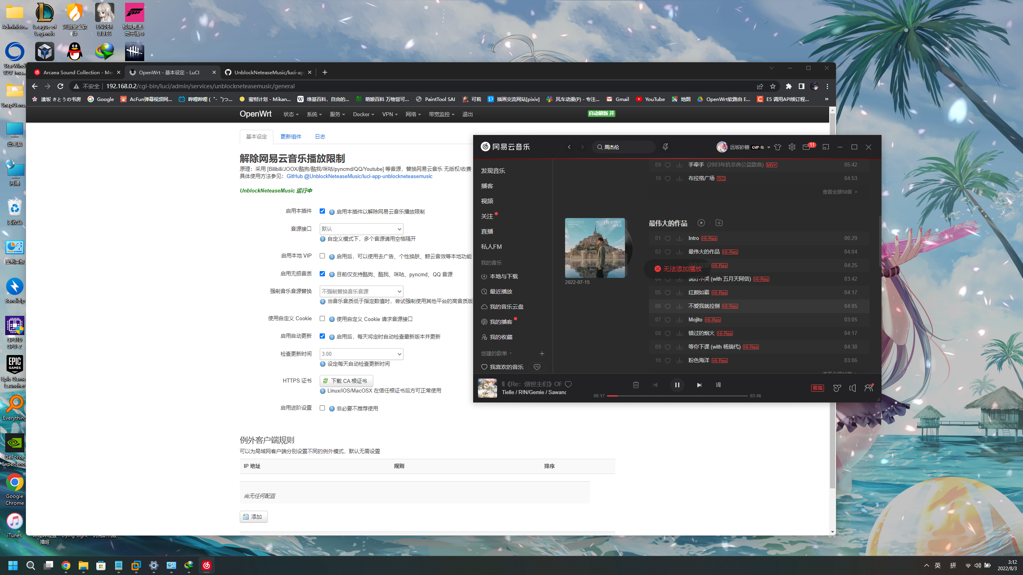Click the volume speaker icon in the player
The height and width of the screenshot is (575, 1023).
tap(853, 388)
